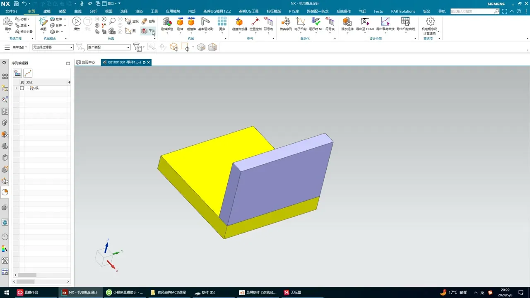
Task: Expand the 更多 (More) mechanical gallery
Action: [x=222, y=24]
